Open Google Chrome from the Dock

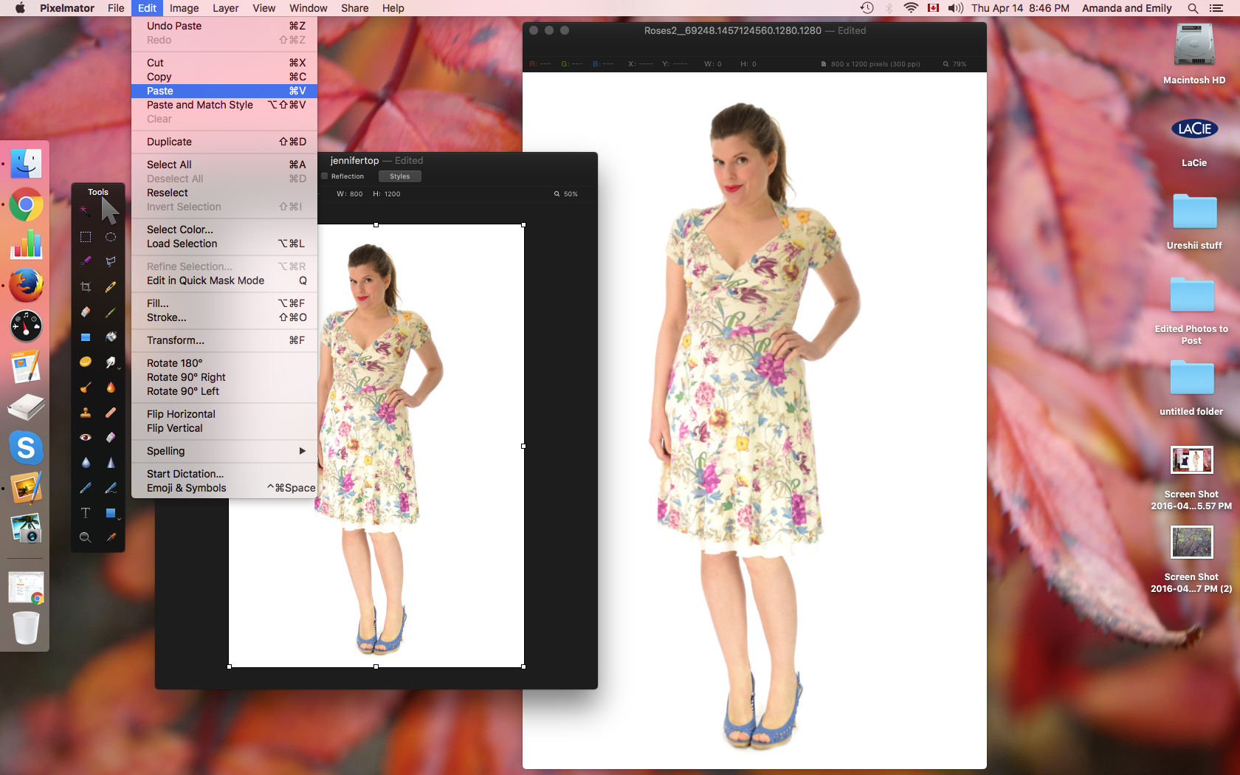click(26, 204)
